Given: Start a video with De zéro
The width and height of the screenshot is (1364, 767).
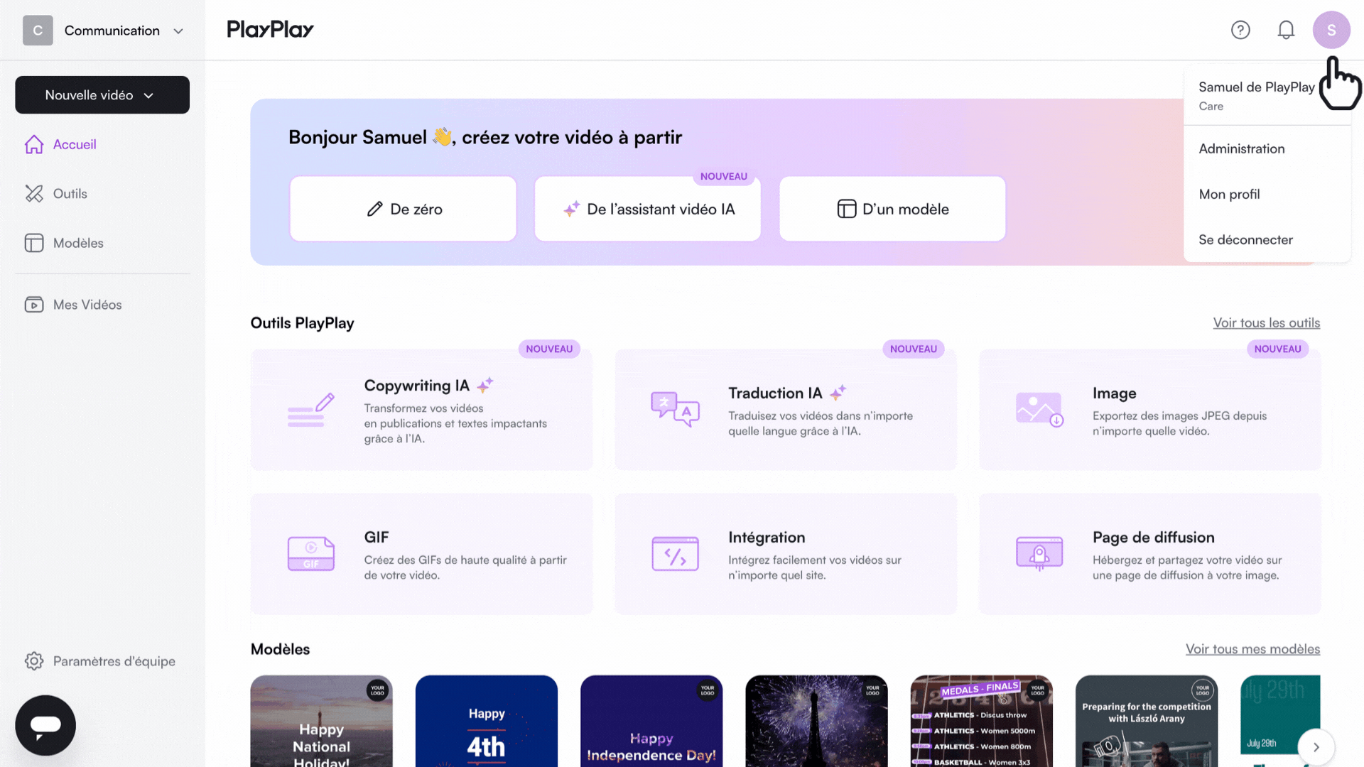Looking at the screenshot, I should (403, 209).
